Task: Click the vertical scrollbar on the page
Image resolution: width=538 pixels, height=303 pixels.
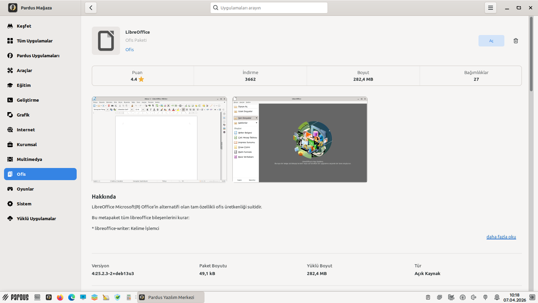Action: click(x=531, y=54)
